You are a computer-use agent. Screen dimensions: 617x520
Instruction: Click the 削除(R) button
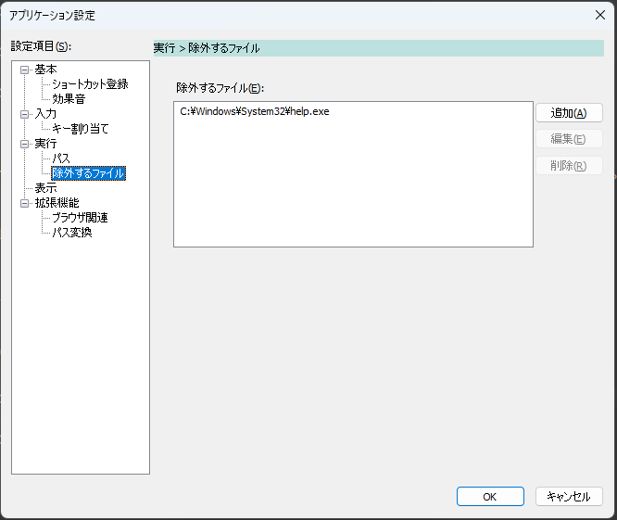point(569,166)
